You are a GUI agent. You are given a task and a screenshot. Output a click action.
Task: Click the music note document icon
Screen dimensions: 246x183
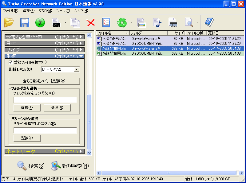click(157, 23)
